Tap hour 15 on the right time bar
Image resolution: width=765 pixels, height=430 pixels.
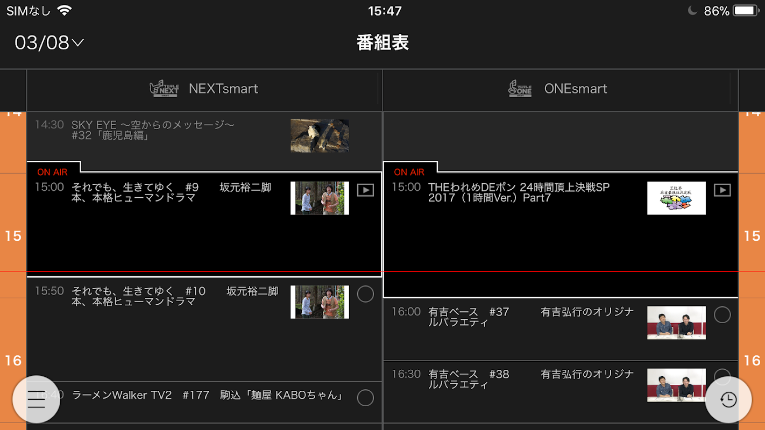[752, 236]
